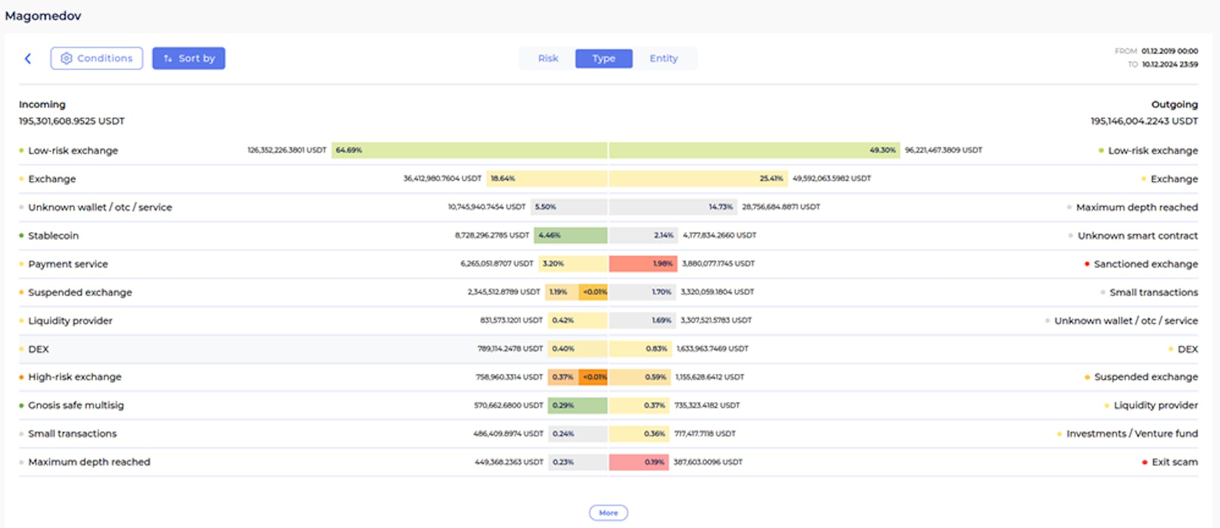Viewport: 1220px width, 528px height.
Task: Click the 64.69% incoming Low-risk exchange bar
Action: (469, 150)
